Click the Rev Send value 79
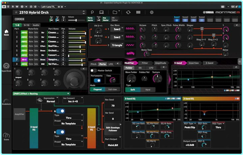The width and height of the screenshot is (243, 155). tap(113, 106)
